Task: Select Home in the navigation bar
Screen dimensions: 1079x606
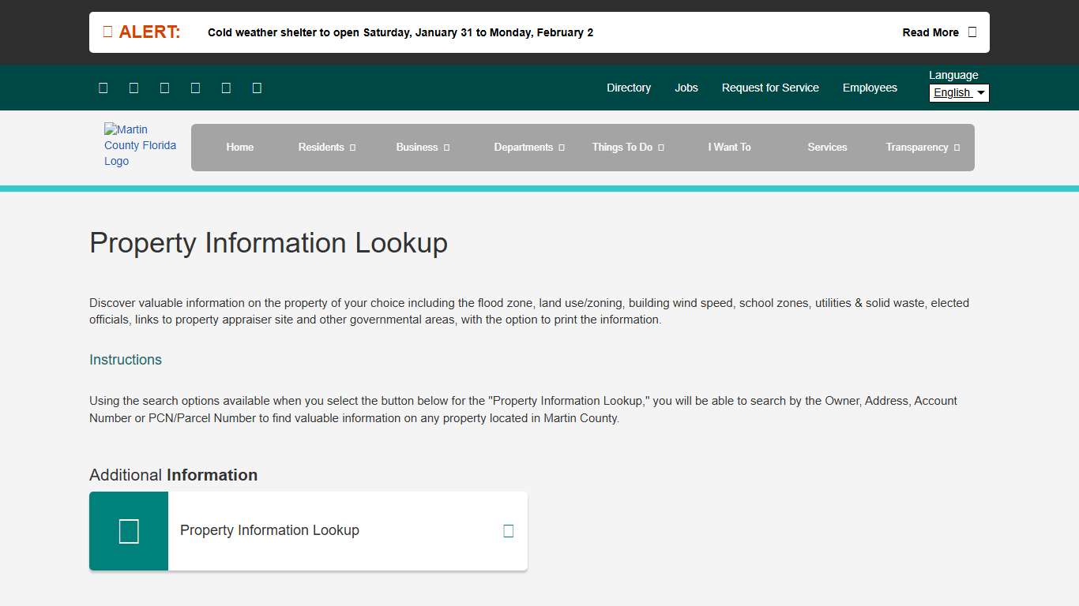Action: click(x=240, y=148)
